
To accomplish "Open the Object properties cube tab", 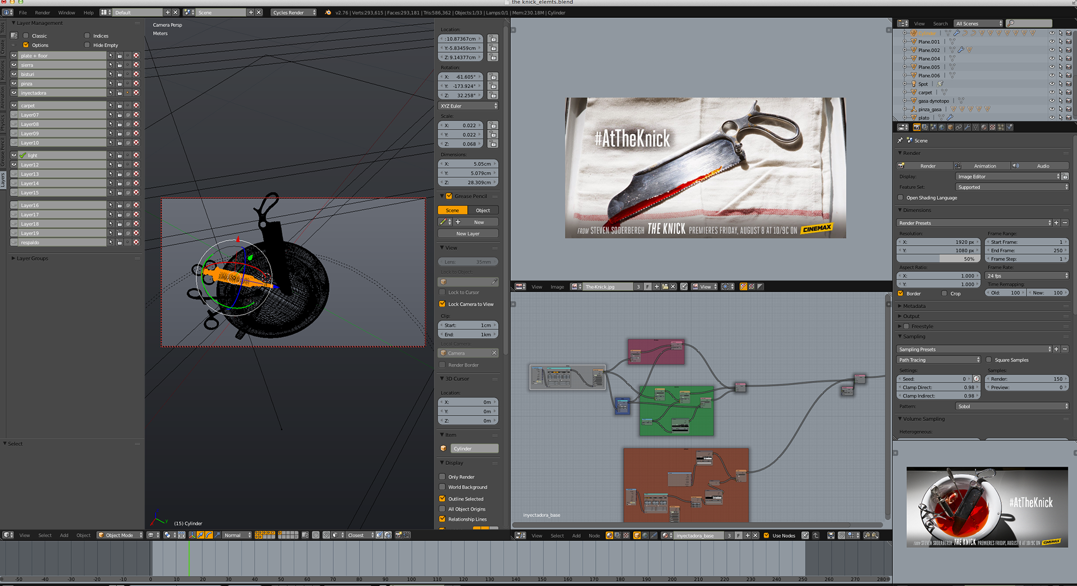I will pos(950,127).
